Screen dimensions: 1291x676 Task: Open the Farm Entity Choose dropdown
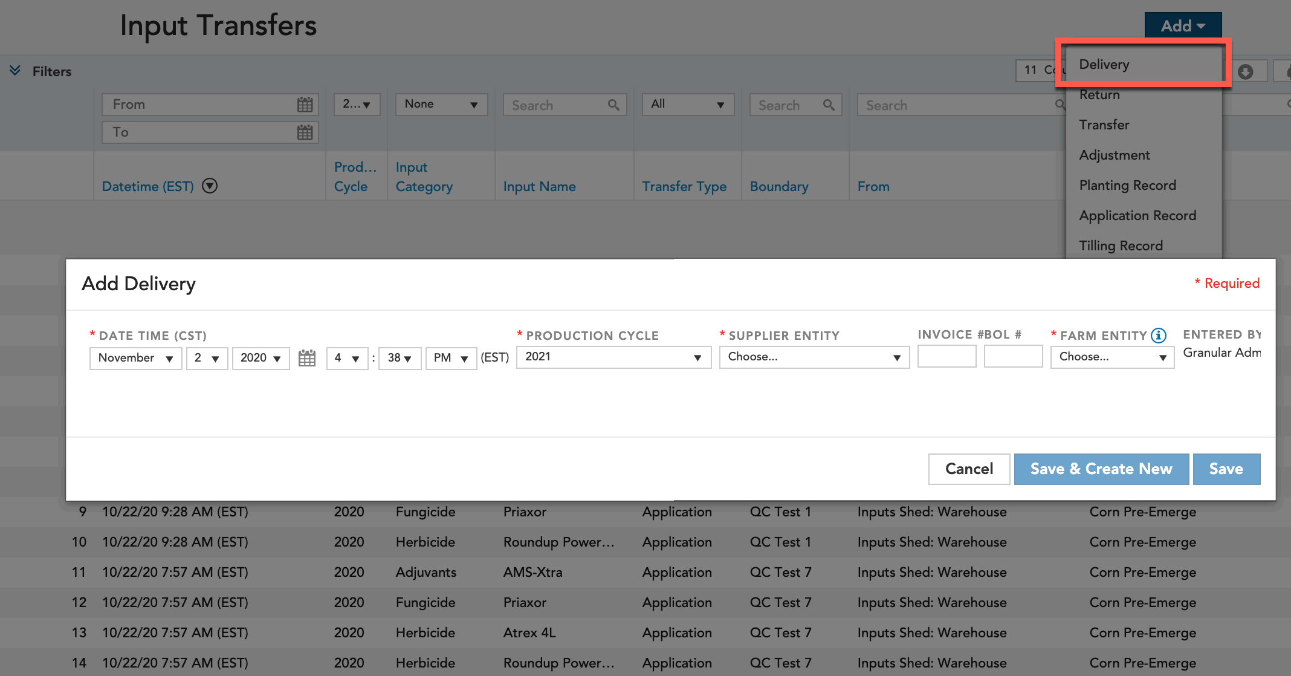pyautogui.click(x=1112, y=357)
